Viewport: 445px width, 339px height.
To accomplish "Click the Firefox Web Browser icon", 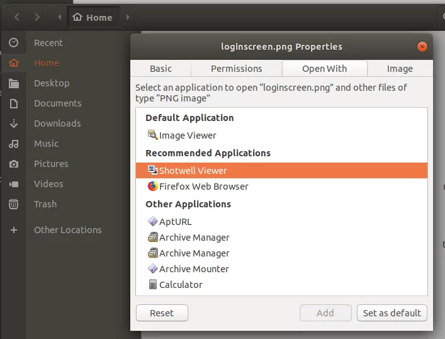I will point(152,187).
